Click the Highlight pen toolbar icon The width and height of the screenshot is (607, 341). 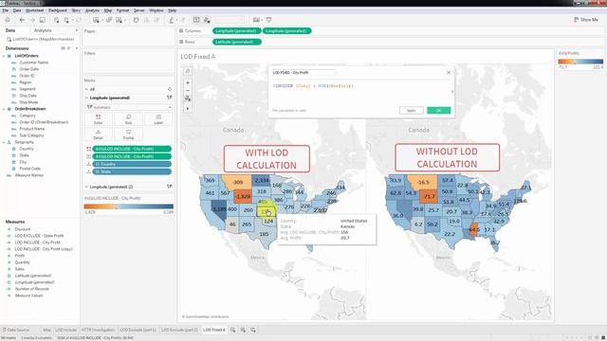(x=171, y=20)
